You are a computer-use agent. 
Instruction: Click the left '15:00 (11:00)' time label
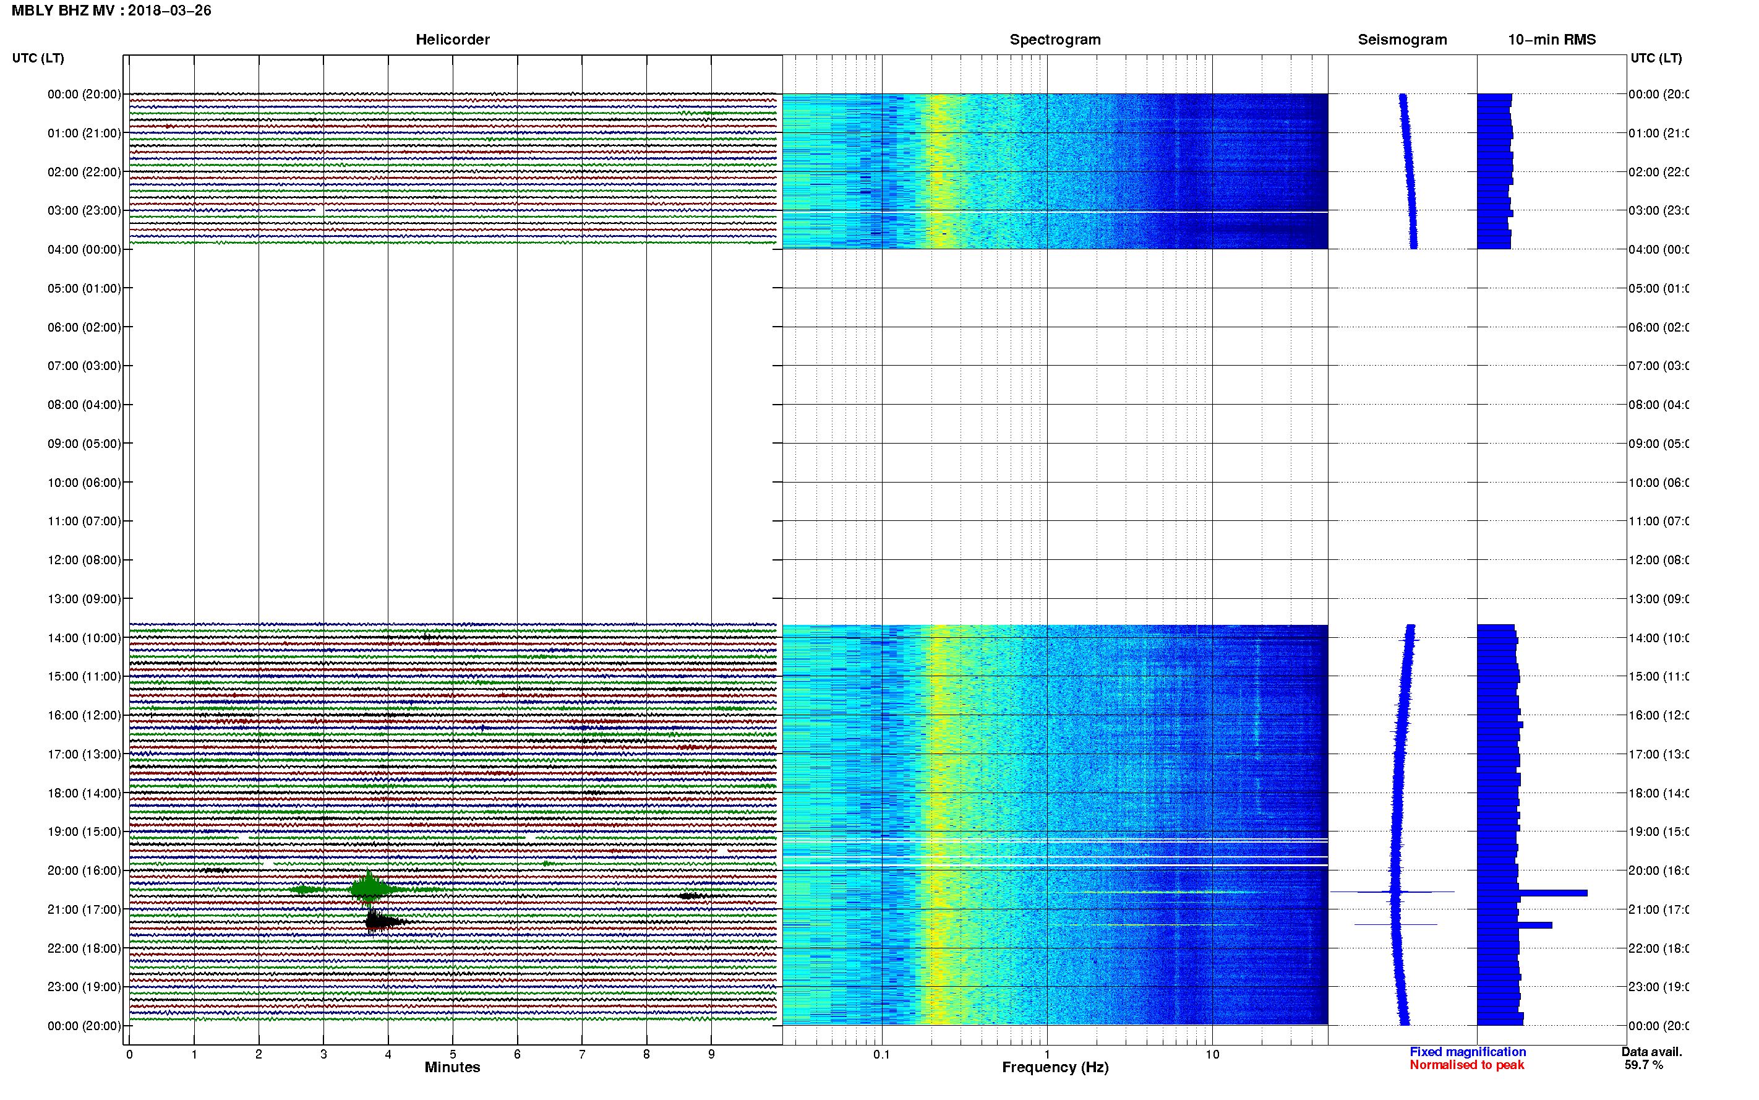[84, 677]
